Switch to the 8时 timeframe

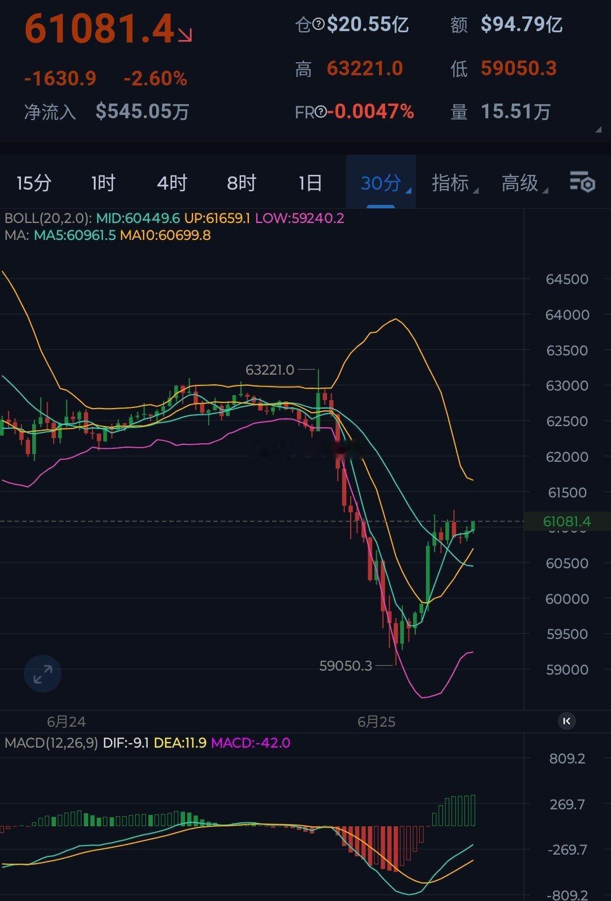[x=242, y=183]
